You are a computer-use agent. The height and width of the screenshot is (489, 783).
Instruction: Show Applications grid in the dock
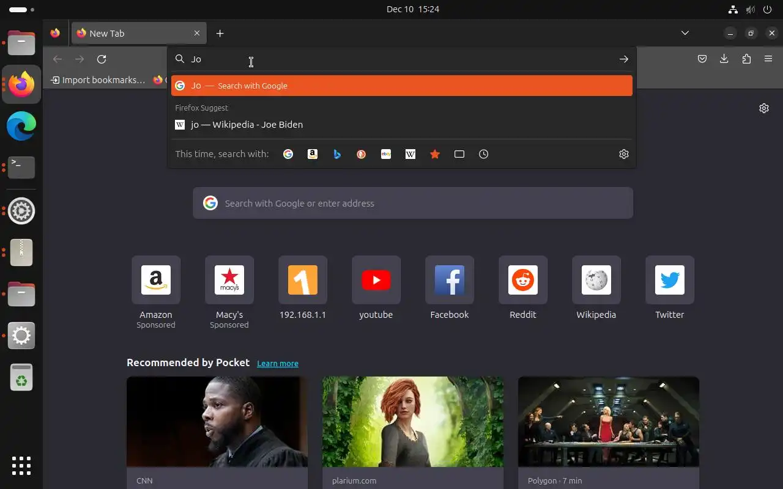click(x=21, y=466)
